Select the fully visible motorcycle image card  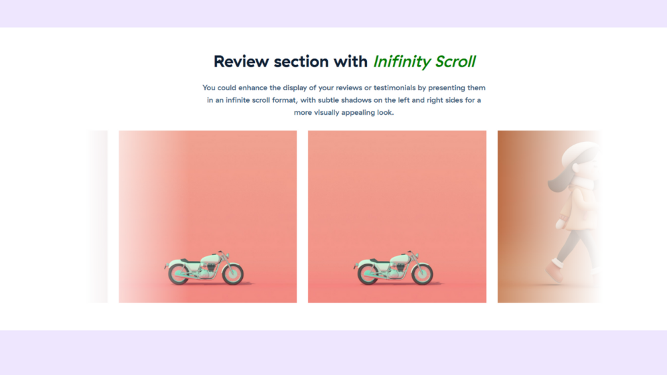tap(397, 216)
